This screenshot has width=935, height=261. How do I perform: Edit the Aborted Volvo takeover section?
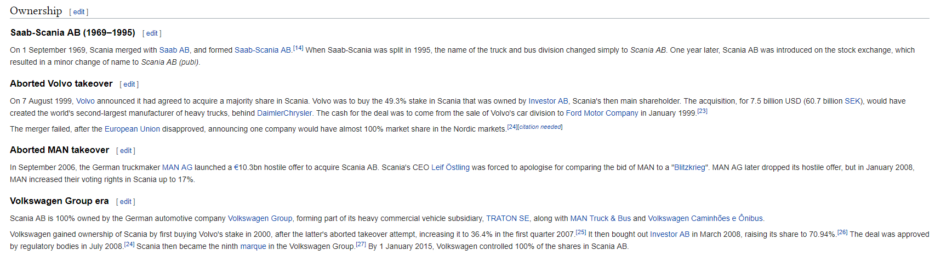click(x=129, y=84)
